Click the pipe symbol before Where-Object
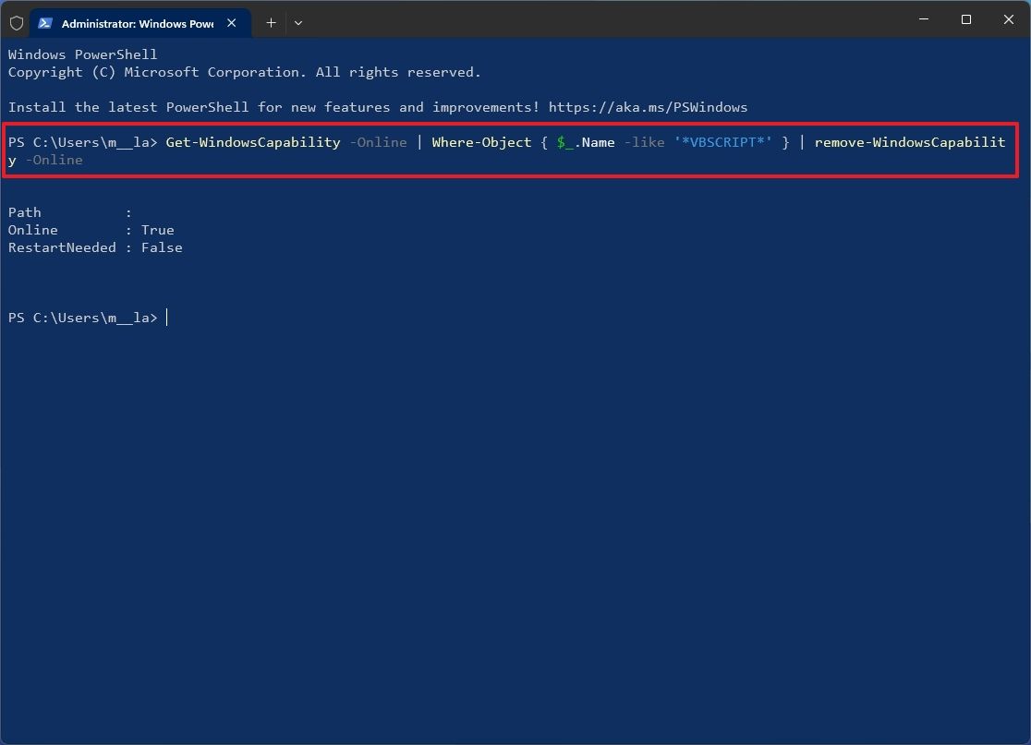 coord(418,142)
